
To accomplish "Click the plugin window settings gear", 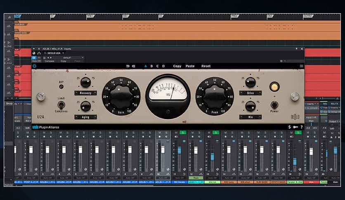I will point(281,61).
